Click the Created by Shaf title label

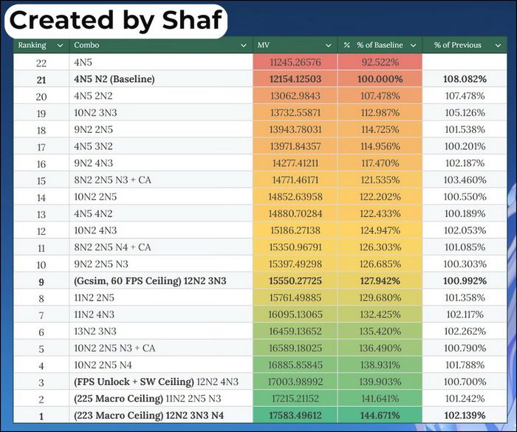click(x=116, y=21)
